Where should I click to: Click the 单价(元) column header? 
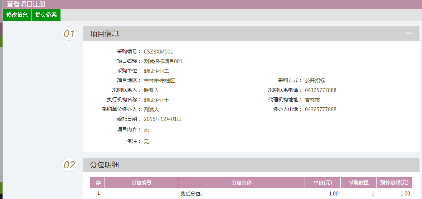(322, 183)
